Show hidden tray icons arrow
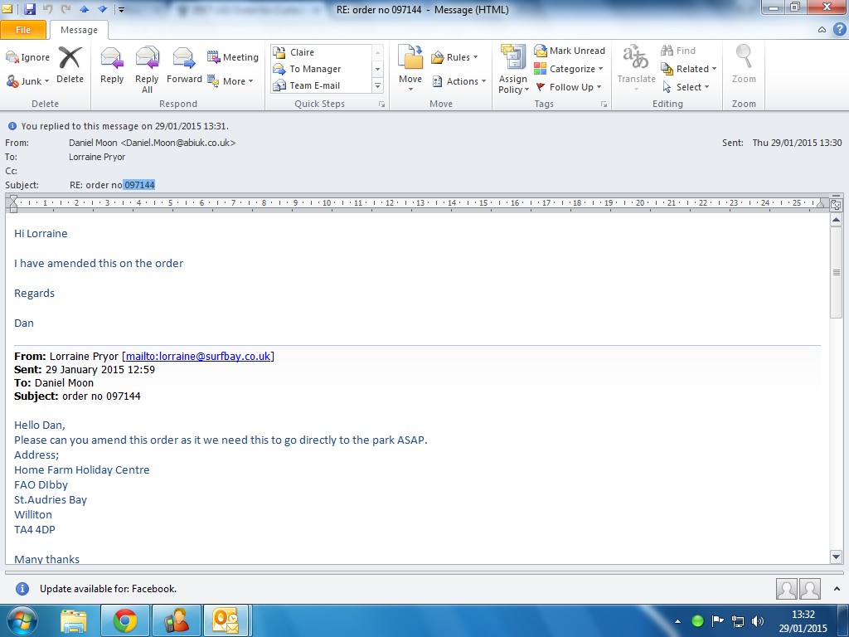This screenshot has width=849, height=637. [677, 621]
